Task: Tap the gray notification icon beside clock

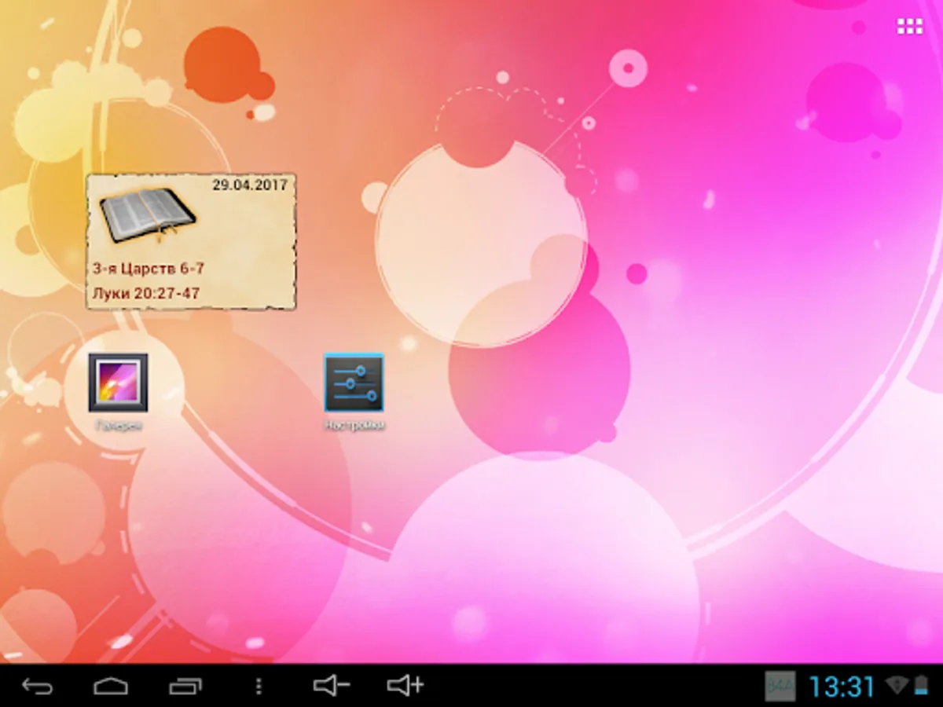Action: [x=780, y=686]
